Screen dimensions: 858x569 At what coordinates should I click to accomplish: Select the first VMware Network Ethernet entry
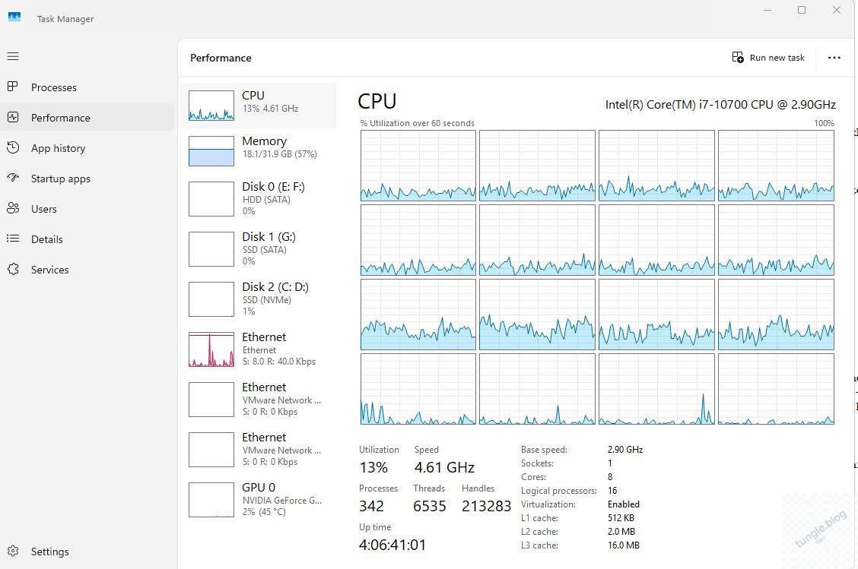(259, 400)
